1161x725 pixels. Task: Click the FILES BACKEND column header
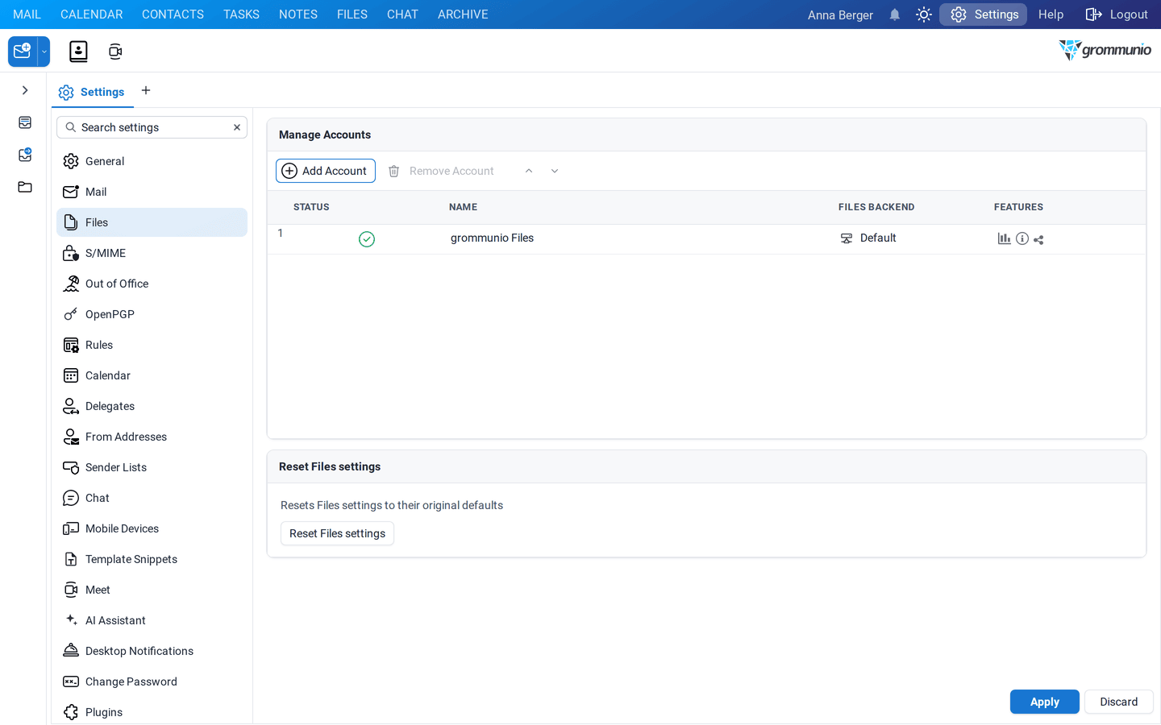(x=876, y=207)
